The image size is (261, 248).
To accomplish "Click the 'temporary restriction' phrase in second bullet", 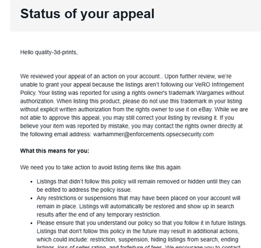I will click(x=134, y=215).
